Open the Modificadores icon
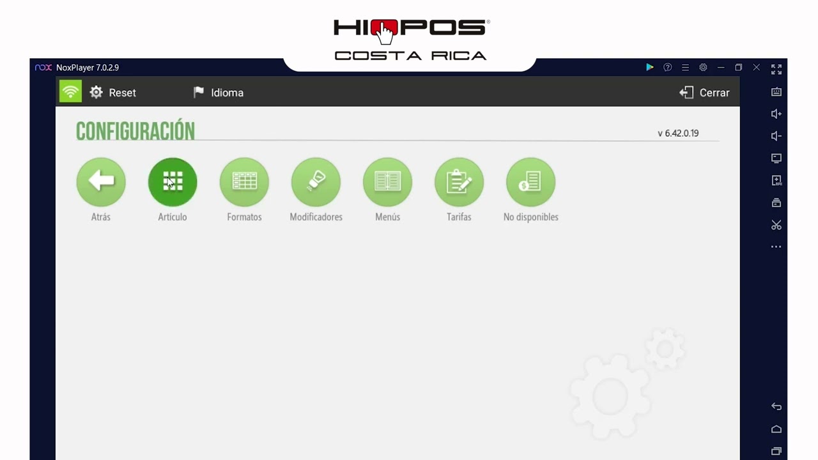 pyautogui.click(x=316, y=182)
